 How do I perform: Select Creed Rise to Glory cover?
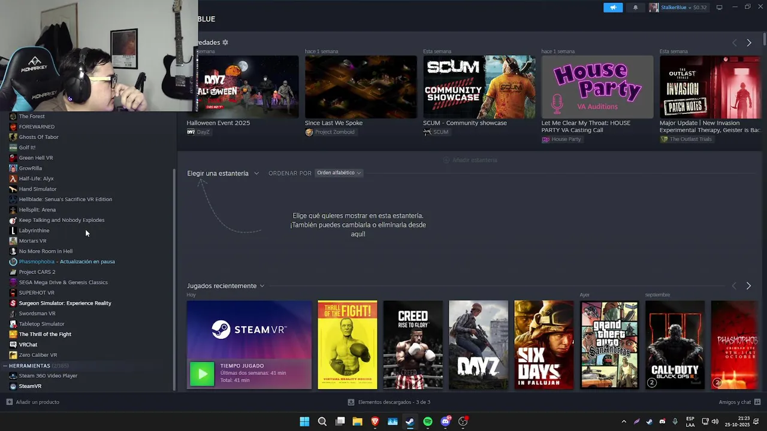[x=413, y=345]
